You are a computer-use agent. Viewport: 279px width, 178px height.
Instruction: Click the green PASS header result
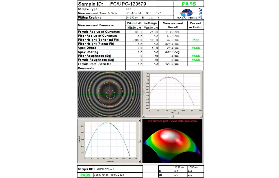(x=189, y=4)
